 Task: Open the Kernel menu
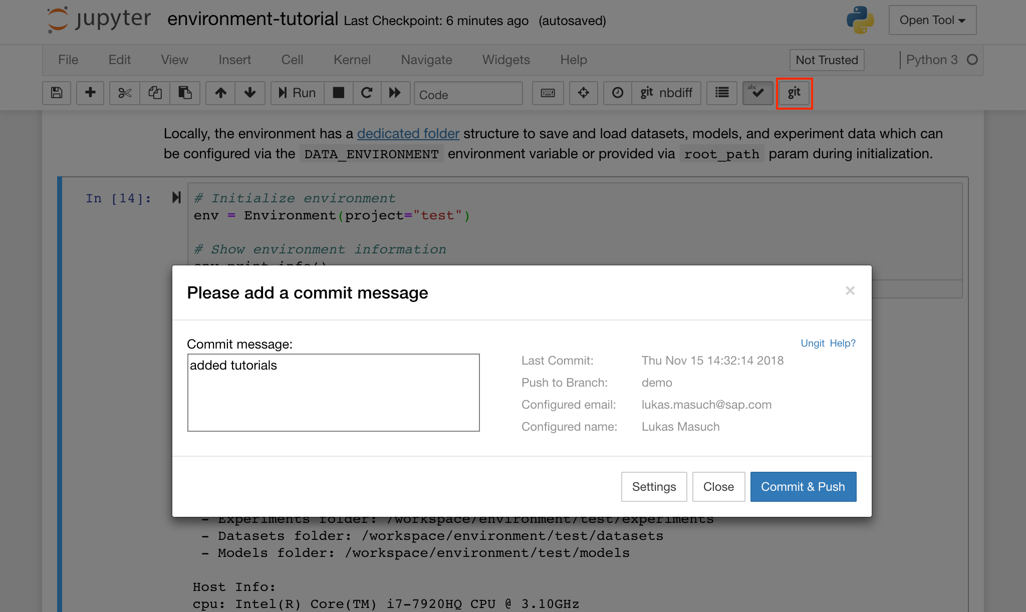[352, 60]
